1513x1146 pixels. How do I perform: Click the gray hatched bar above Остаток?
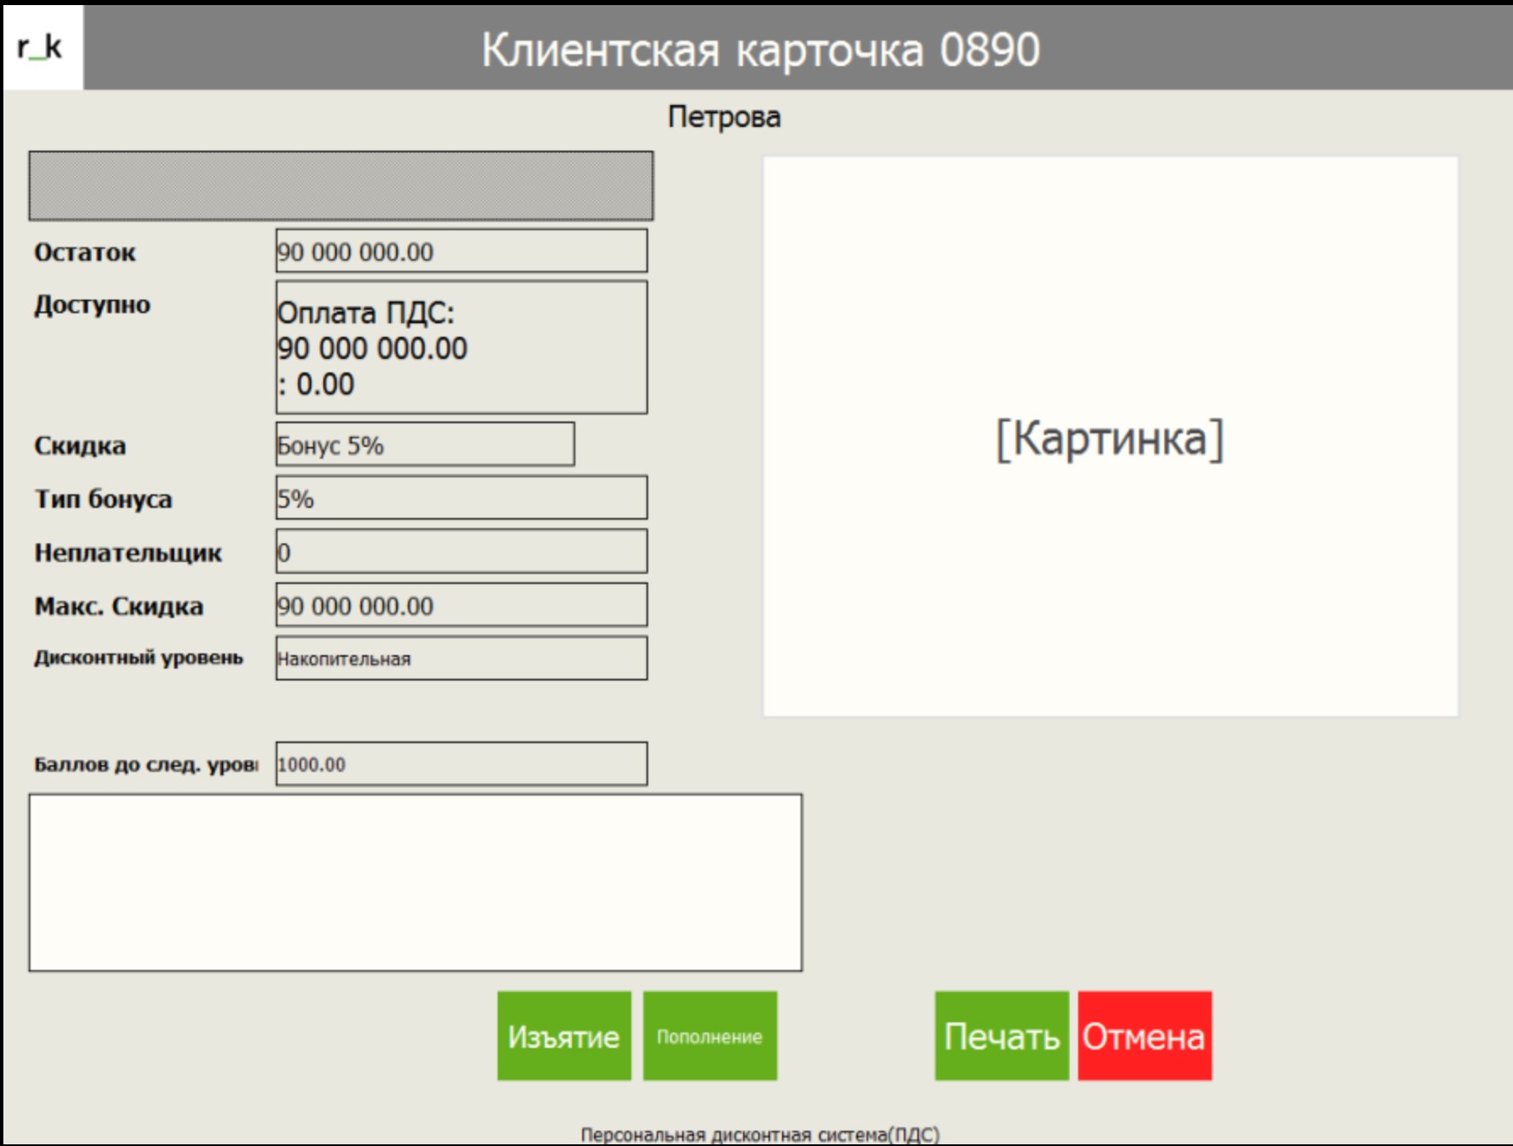coord(341,186)
